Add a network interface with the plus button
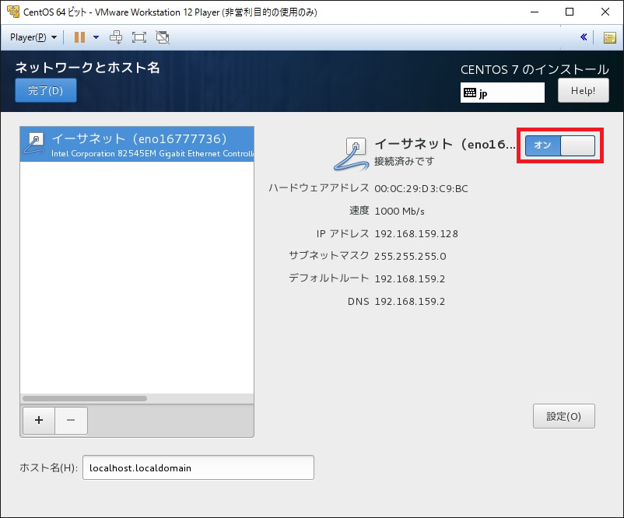This screenshot has width=624, height=518. click(x=38, y=420)
